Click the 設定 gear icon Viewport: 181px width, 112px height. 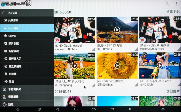point(5,104)
